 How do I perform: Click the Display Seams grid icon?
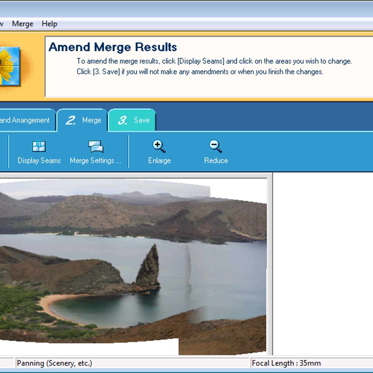click(x=39, y=146)
